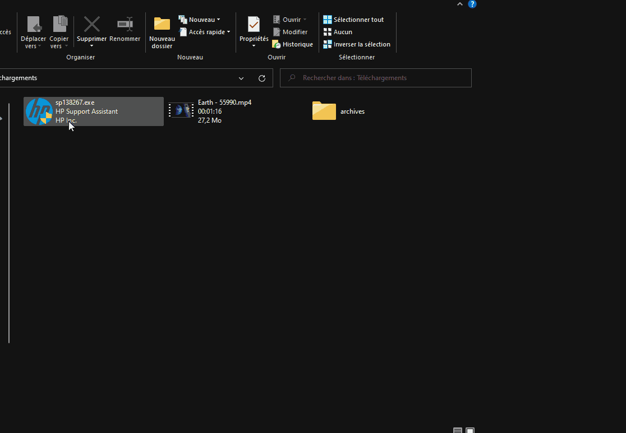Expand the address bar history chevron
This screenshot has height=433, width=626.
point(241,78)
